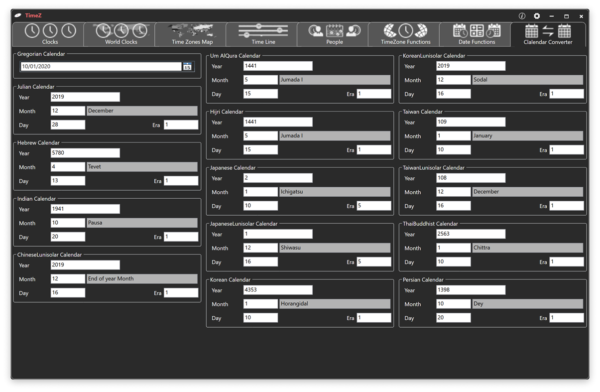
Task: Click the Taiwan Calendar Year field 109
Action: [x=471, y=122]
